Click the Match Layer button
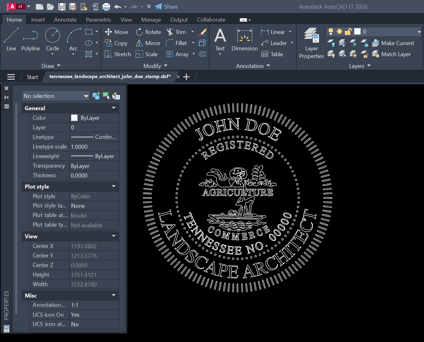Screen dimensions: 424x342 pyautogui.click(x=392, y=54)
